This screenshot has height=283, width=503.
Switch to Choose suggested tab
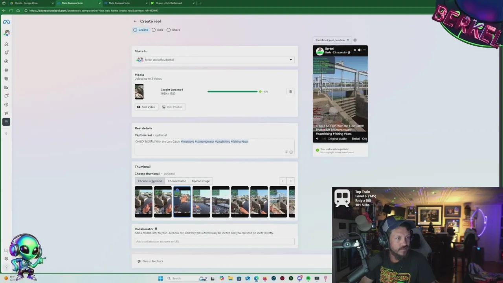pyautogui.click(x=150, y=181)
